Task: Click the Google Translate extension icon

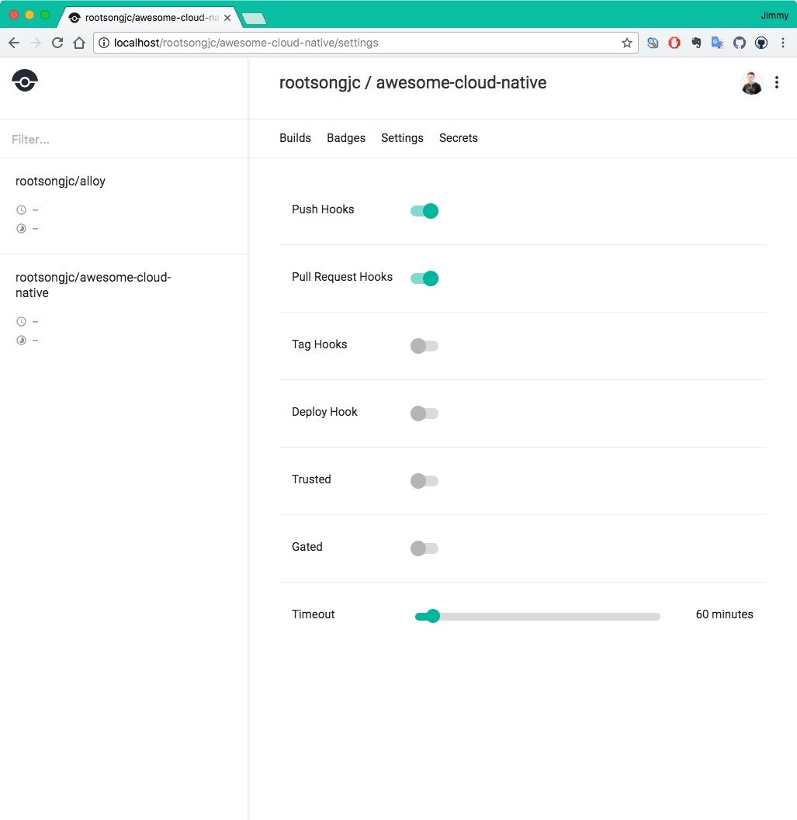Action: pyautogui.click(x=718, y=43)
